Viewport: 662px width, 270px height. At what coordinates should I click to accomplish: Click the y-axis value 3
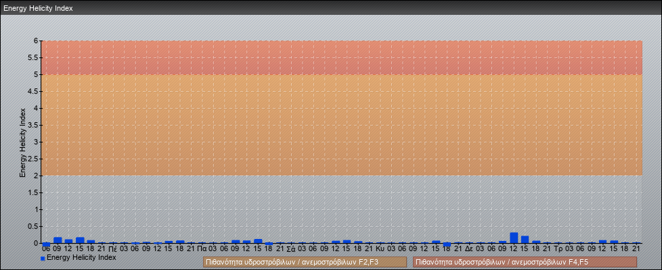click(x=37, y=142)
